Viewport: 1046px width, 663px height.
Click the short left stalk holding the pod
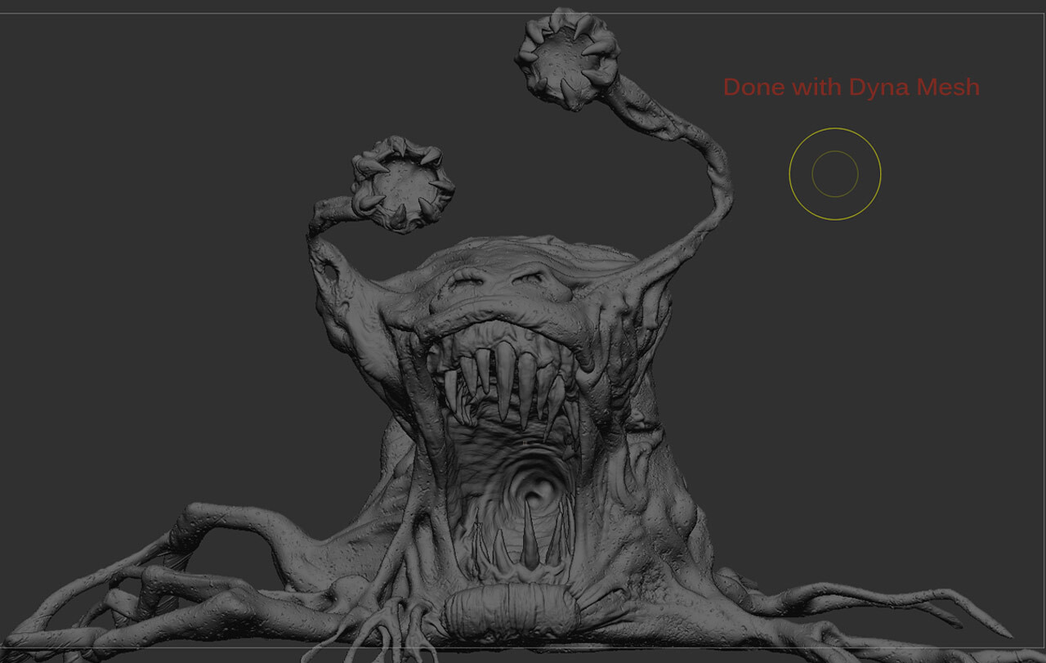pyautogui.click(x=331, y=215)
